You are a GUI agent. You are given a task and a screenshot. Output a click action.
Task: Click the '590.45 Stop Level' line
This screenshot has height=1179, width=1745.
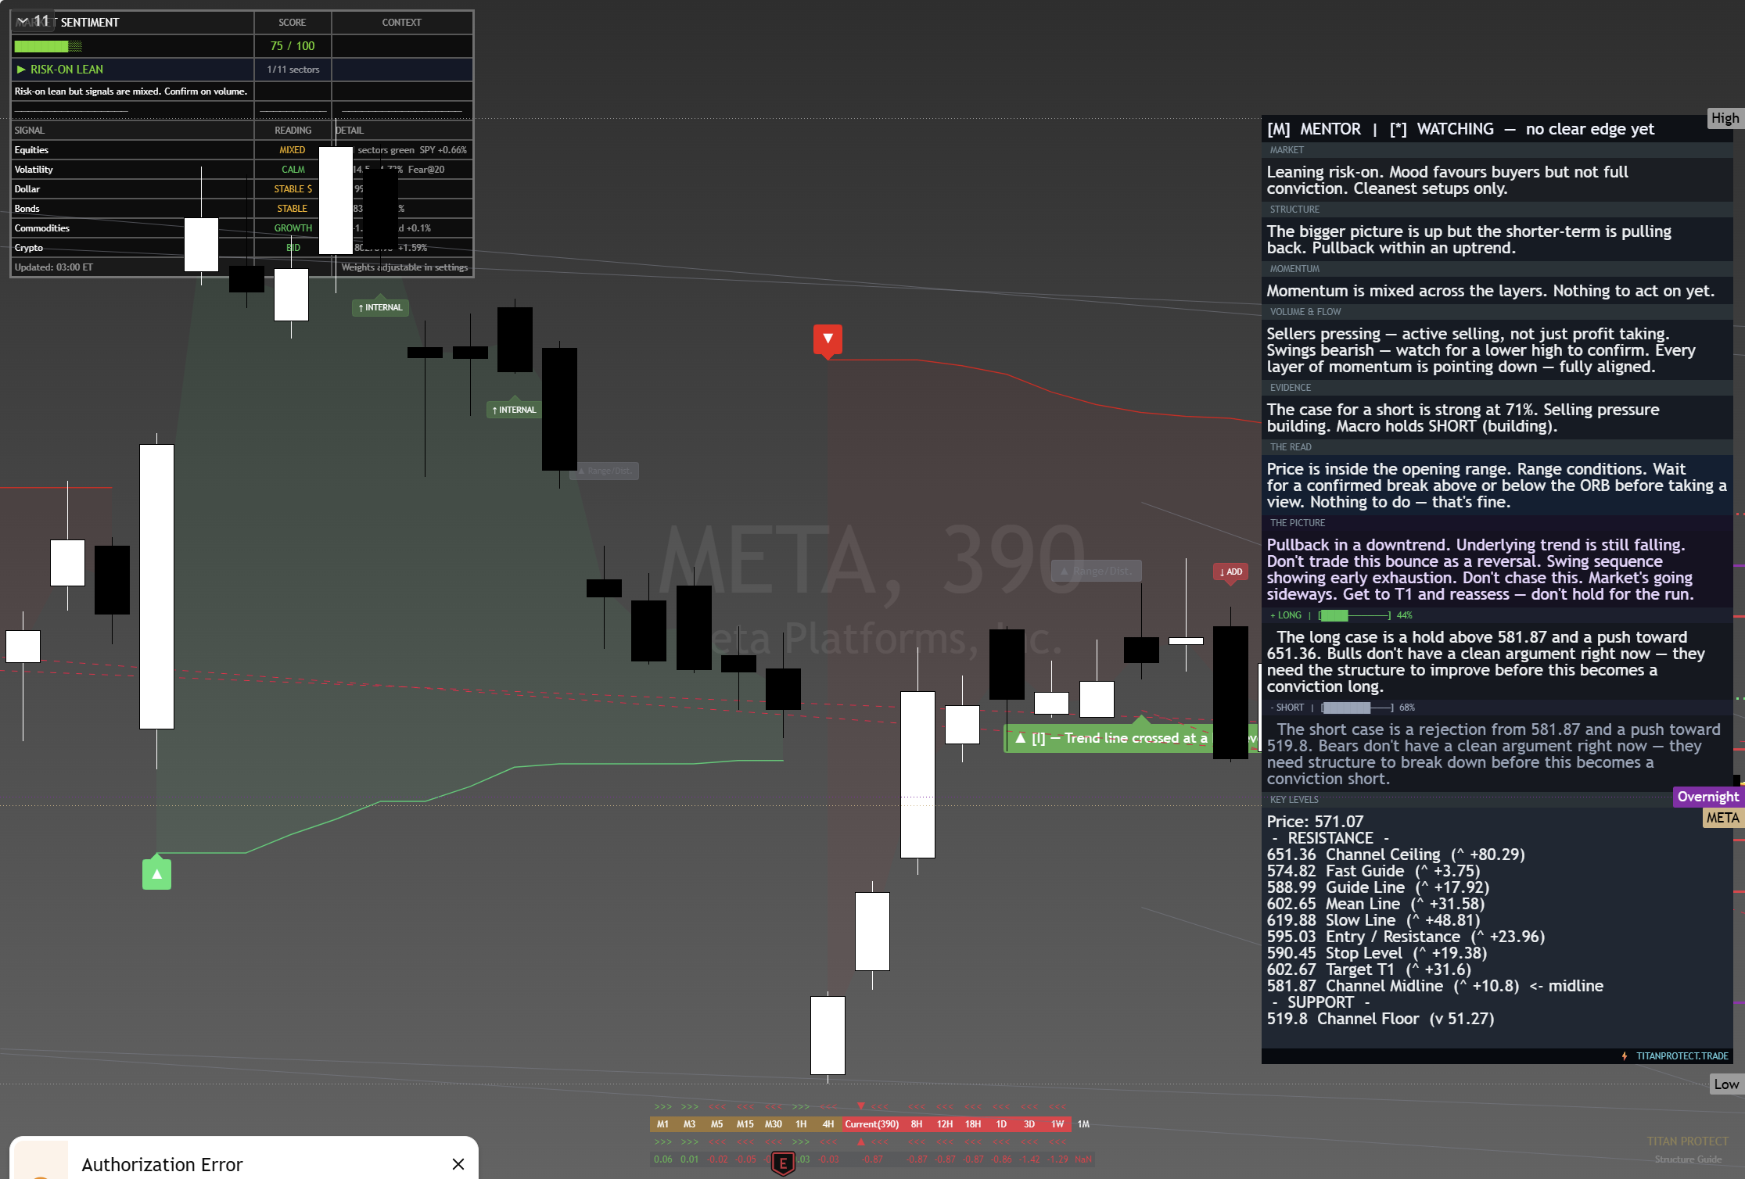tap(1377, 953)
